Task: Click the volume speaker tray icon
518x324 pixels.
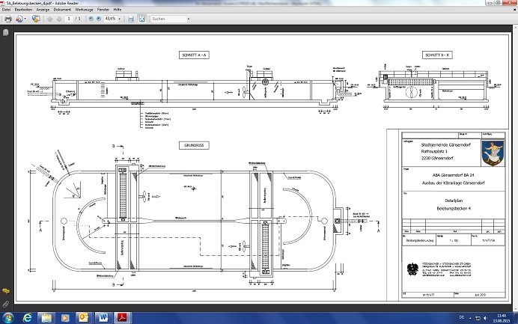Action: 485,318
